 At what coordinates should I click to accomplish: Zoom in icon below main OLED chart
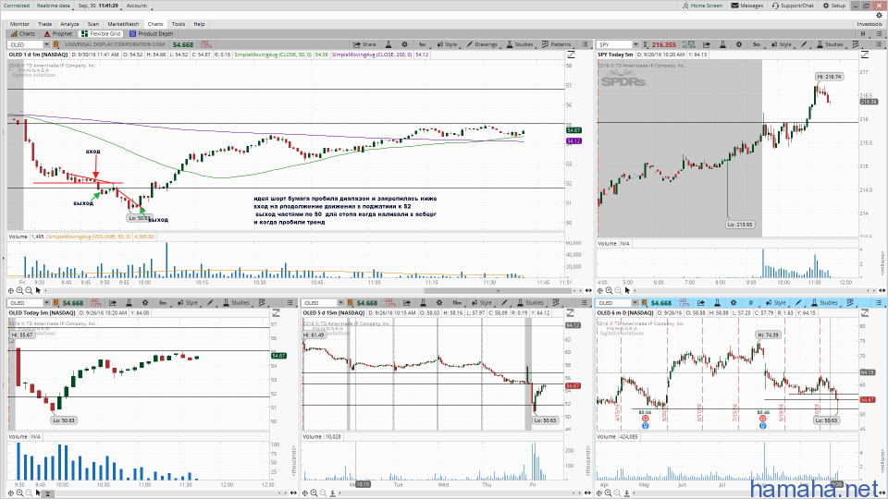tap(19, 290)
